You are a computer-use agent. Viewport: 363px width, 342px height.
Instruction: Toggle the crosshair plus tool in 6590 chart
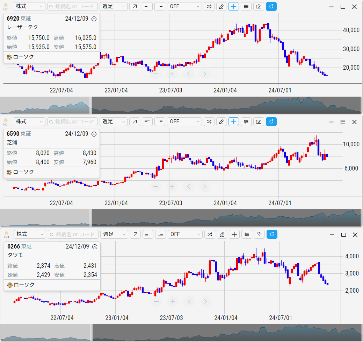pos(234,121)
